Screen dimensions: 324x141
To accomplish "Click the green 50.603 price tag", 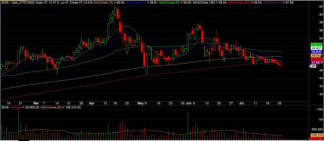I will point(316,45).
